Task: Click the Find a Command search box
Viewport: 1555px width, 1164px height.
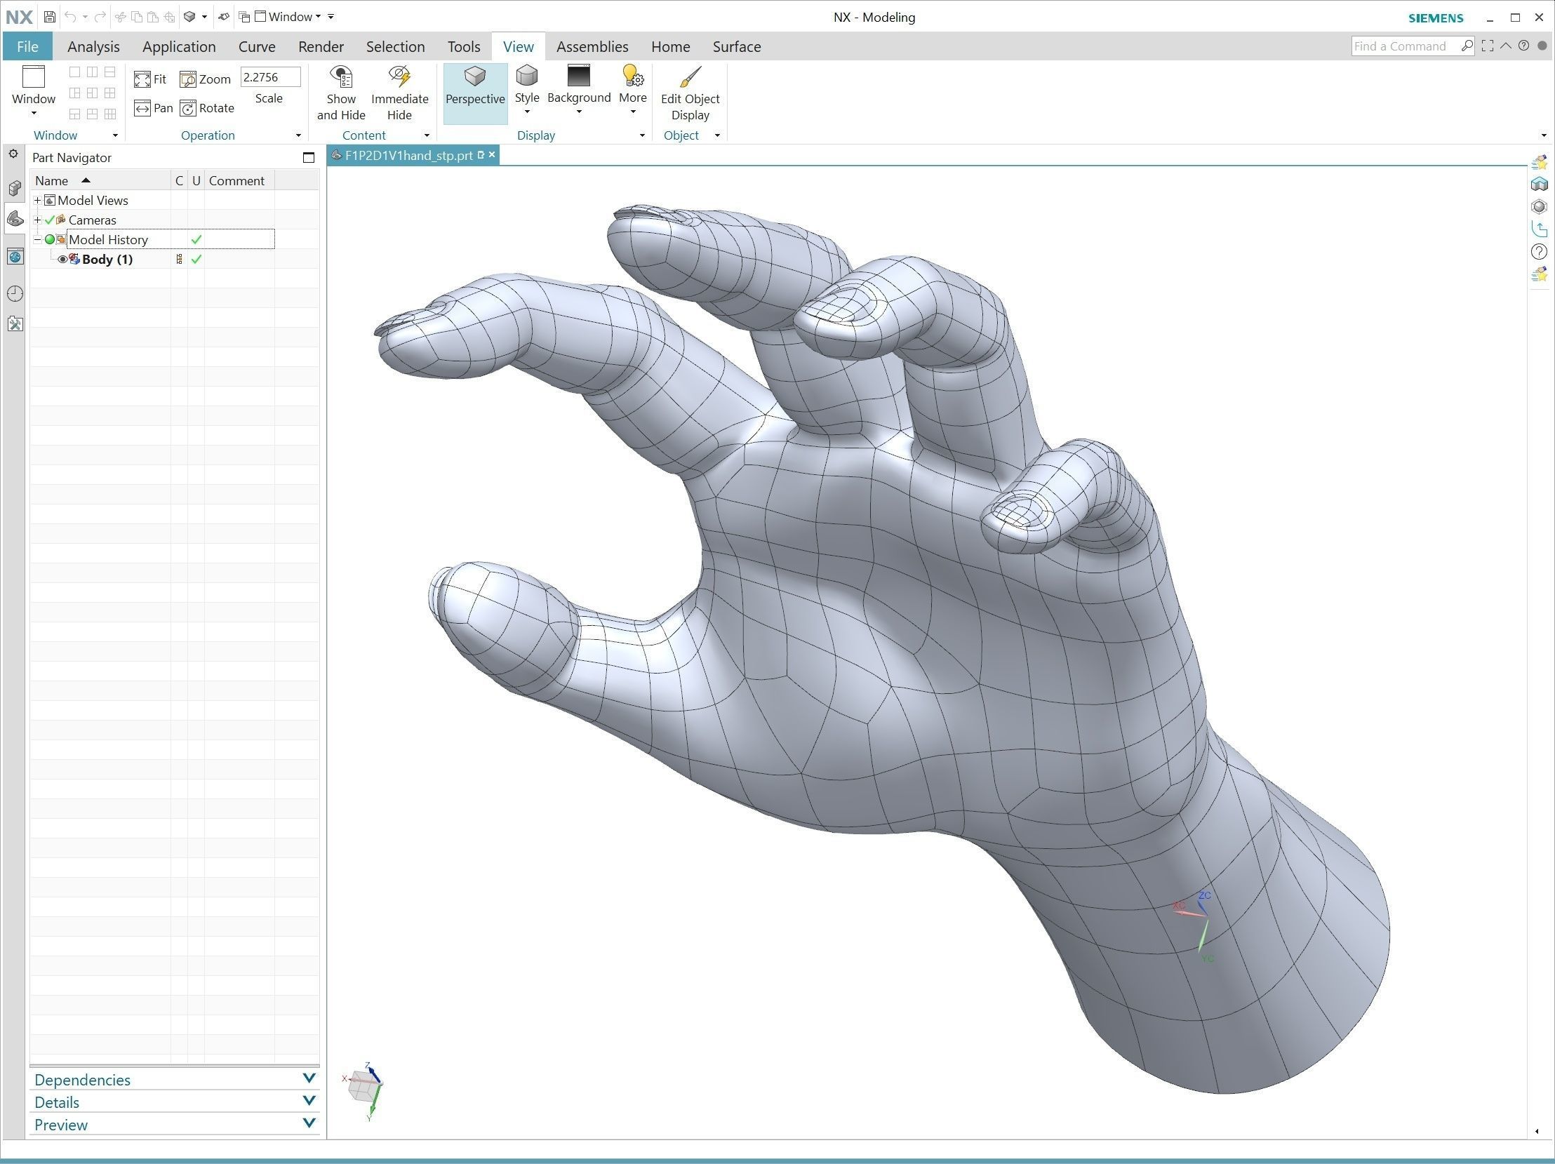Action: [x=1404, y=46]
